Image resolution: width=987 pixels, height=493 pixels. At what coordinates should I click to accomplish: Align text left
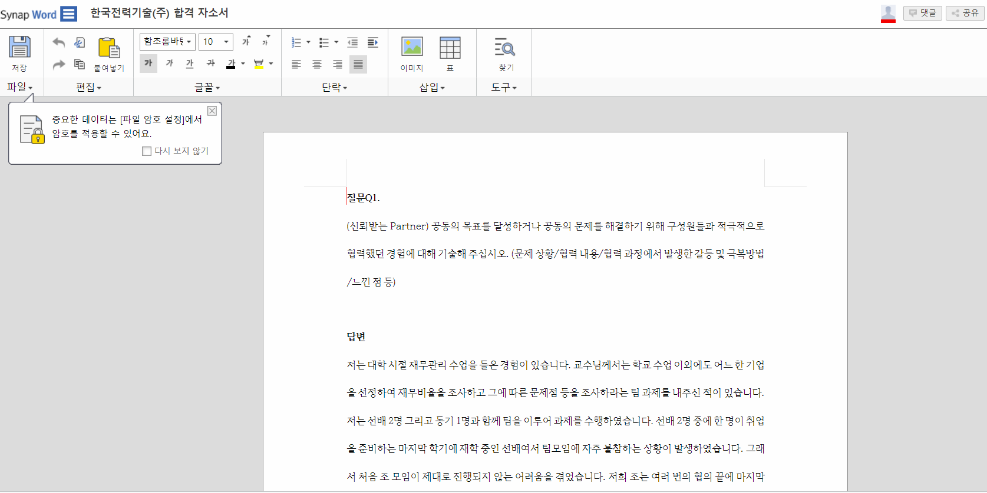point(296,64)
